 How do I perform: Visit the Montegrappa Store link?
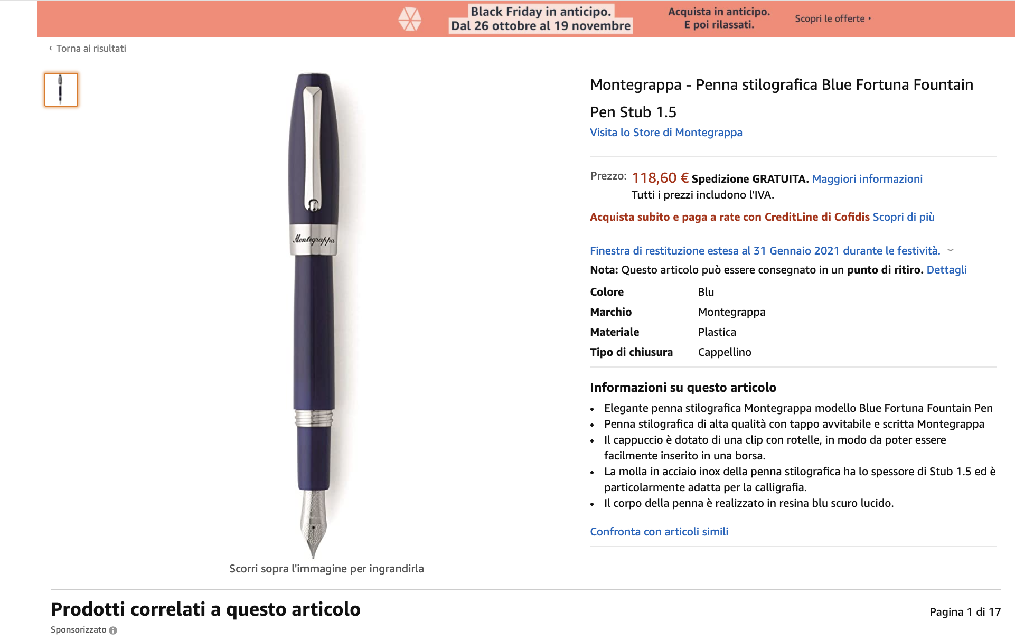[666, 133]
